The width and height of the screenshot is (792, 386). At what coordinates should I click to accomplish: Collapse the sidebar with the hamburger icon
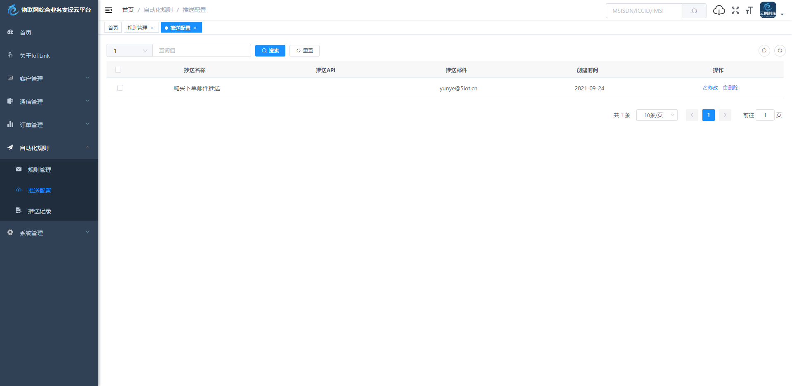coord(109,10)
